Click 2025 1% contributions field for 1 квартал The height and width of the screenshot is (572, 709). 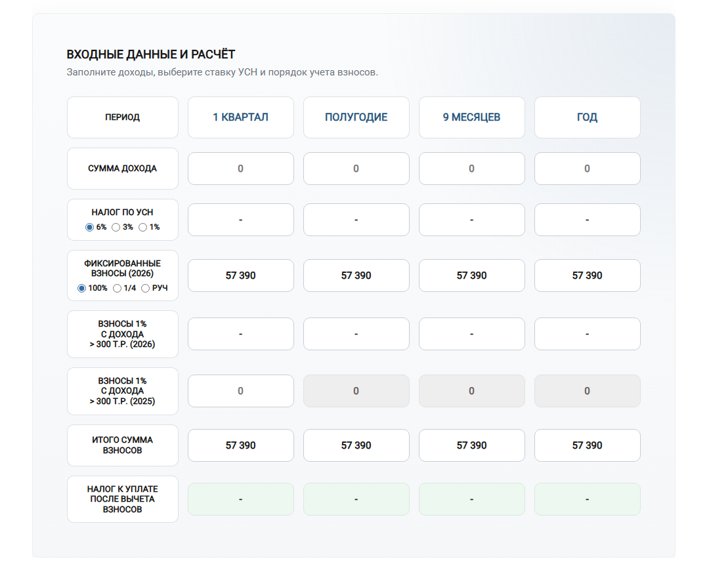[240, 391]
